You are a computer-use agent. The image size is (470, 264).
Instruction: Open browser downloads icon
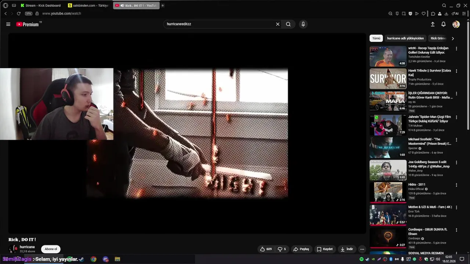pyautogui.click(x=446, y=14)
